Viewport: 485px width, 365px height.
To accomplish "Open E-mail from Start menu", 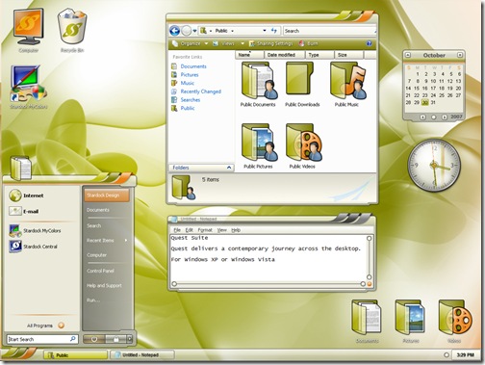I will [x=24, y=211].
